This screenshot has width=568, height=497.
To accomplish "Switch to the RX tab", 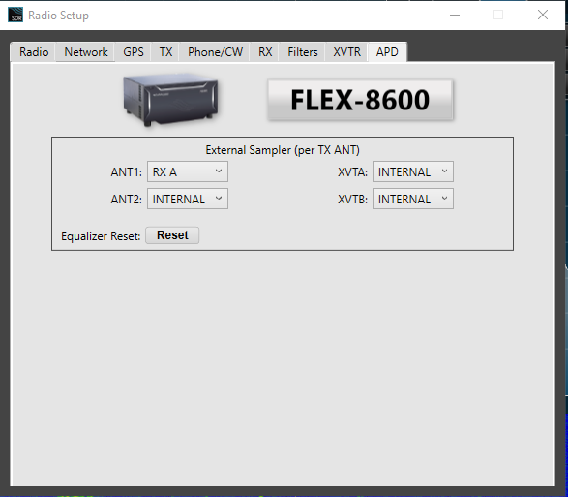I will (265, 52).
